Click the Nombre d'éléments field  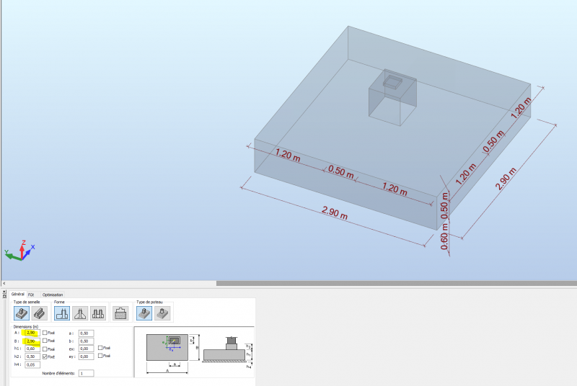[86, 373]
